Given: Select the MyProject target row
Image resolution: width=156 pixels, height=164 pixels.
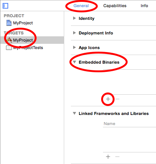Looking at the screenshot, I should point(32,40).
